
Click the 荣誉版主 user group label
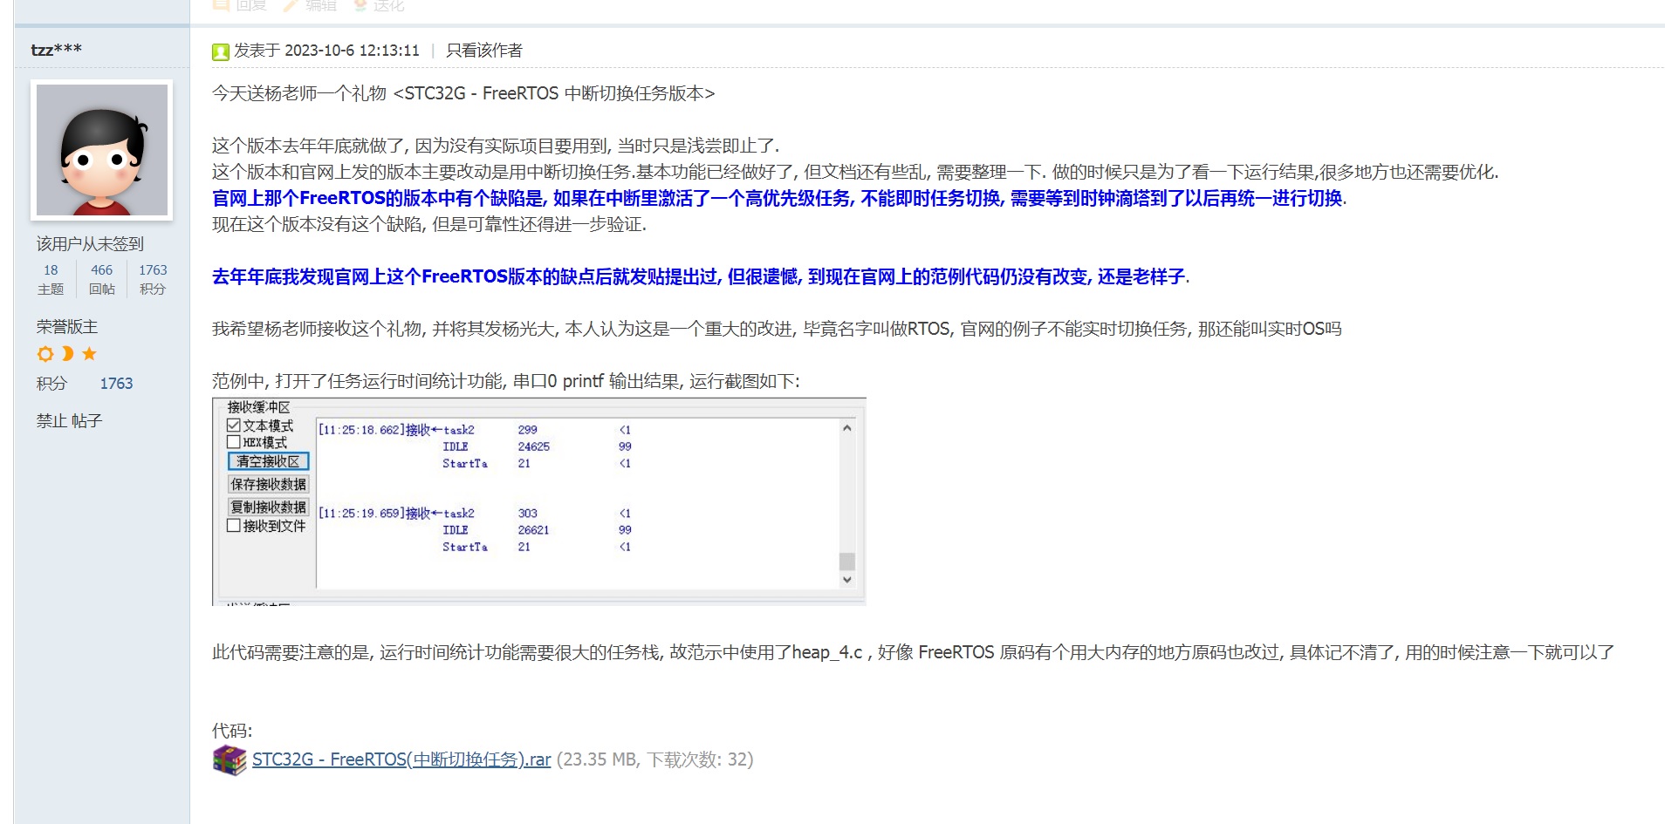pyautogui.click(x=67, y=327)
